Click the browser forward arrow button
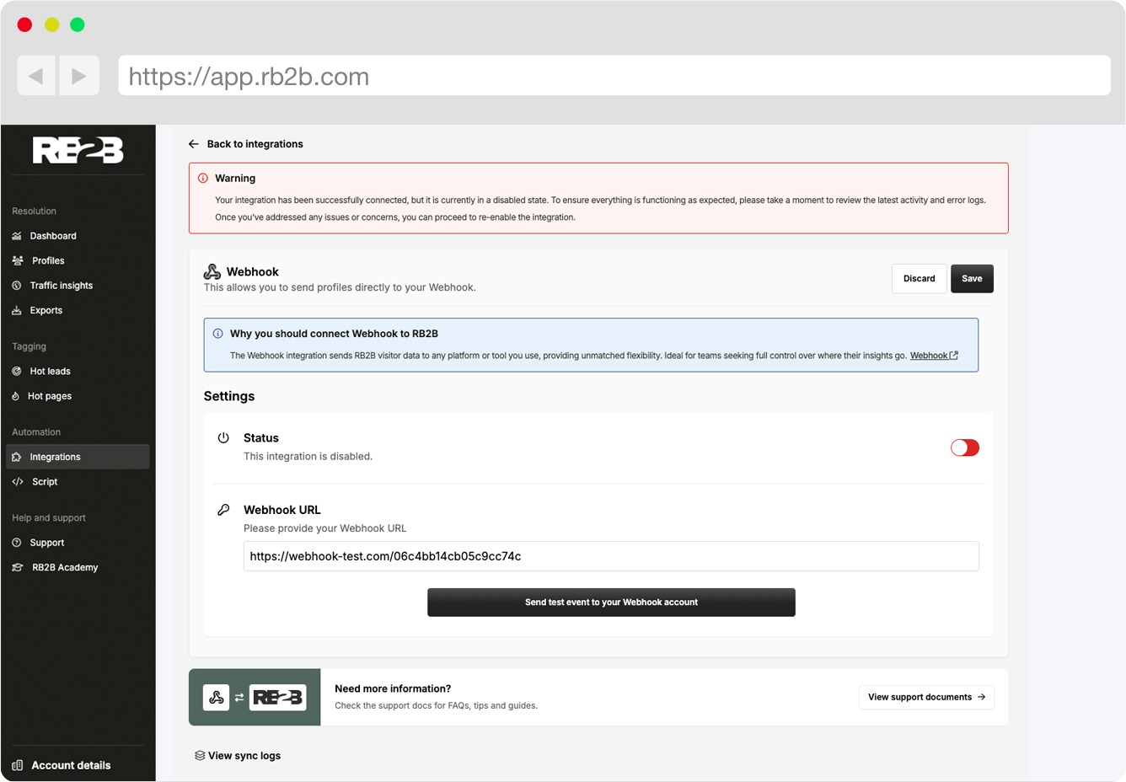This screenshot has width=1126, height=782. point(79,76)
